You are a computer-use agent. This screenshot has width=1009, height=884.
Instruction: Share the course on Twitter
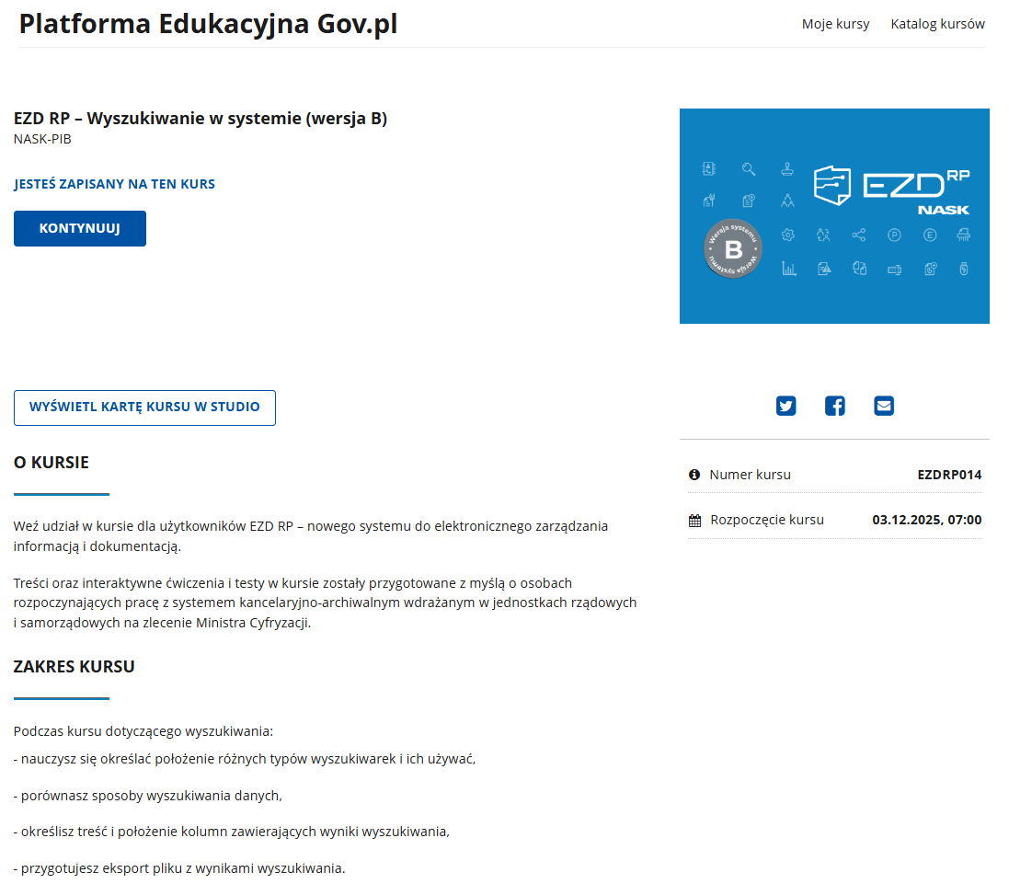[x=785, y=405]
